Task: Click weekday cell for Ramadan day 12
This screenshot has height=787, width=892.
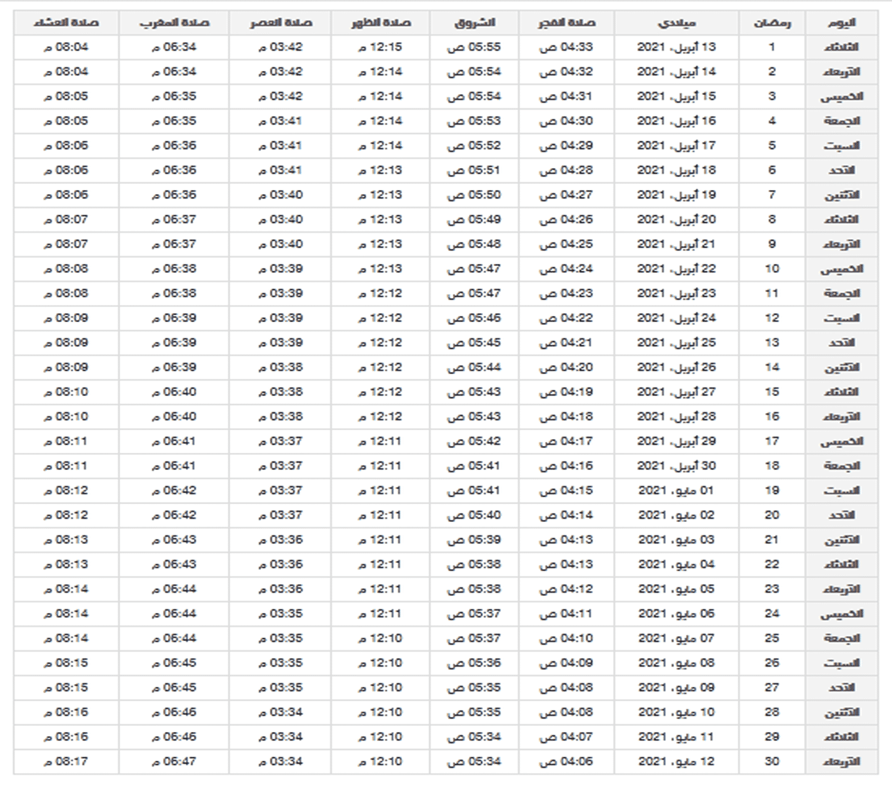Action: pyautogui.click(x=842, y=318)
